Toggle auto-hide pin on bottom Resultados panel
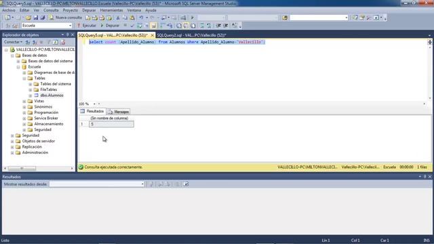 tap(425, 176)
